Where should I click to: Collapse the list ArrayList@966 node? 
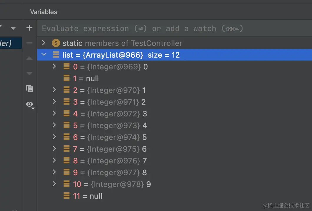click(x=44, y=55)
